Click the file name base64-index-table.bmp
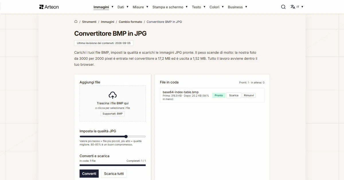 (x=181, y=92)
